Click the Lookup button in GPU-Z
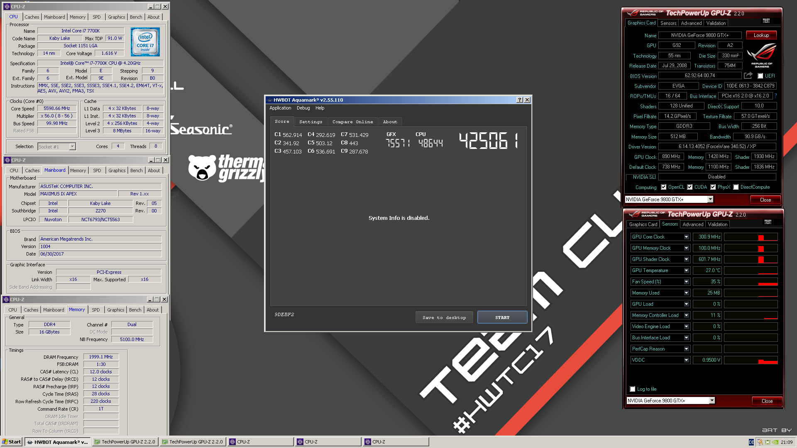This screenshot has height=448, width=797. click(761, 35)
